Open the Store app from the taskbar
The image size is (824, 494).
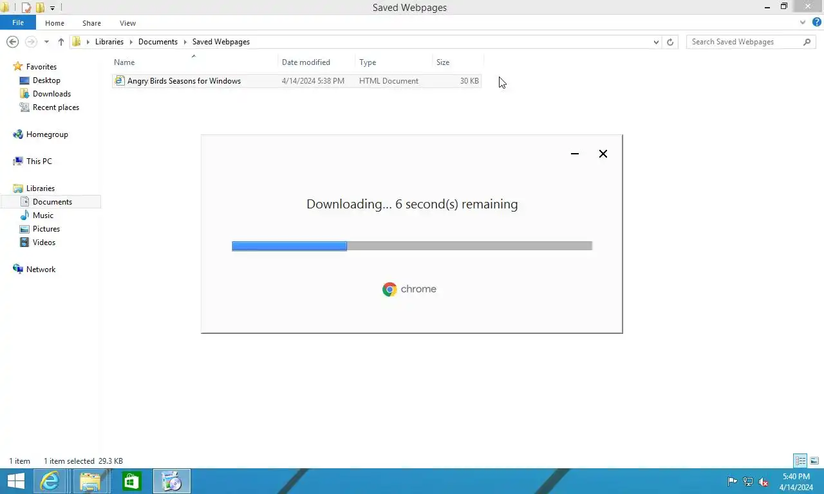coord(131,481)
